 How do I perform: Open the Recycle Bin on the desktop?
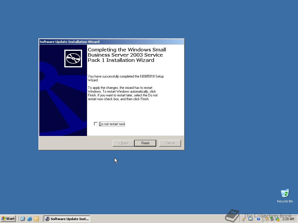pos(285,196)
